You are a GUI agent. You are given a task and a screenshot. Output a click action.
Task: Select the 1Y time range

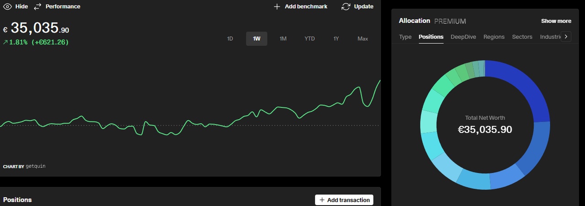(336, 39)
